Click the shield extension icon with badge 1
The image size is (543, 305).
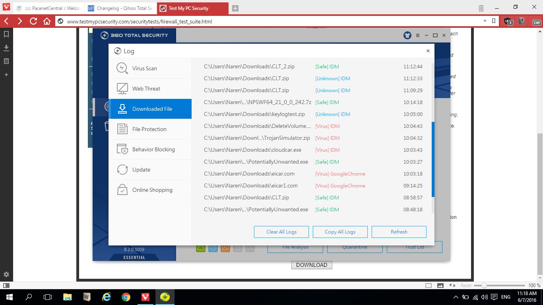508,21
